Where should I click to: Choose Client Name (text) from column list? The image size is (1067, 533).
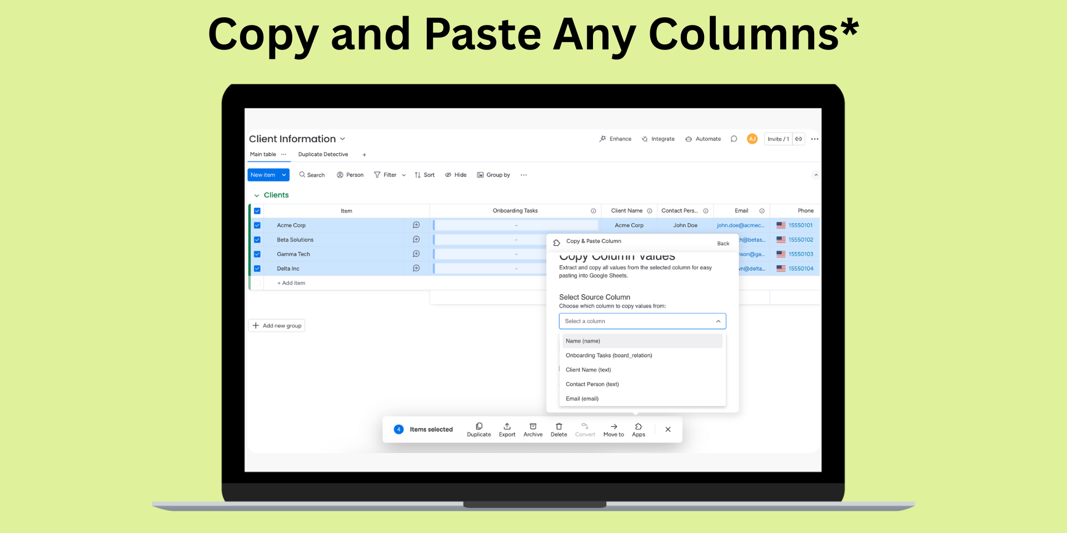(x=588, y=370)
